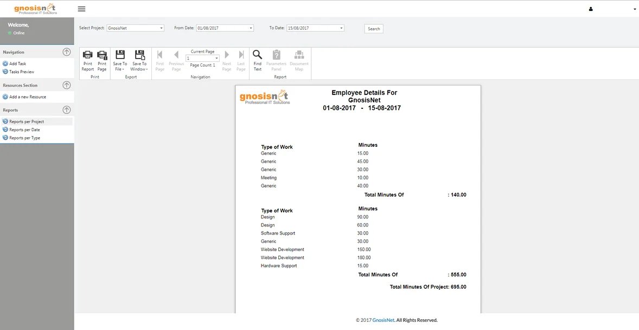This screenshot has width=639, height=330.
Task: Click the Welcome, greeting in the sidebar
Action: (18, 25)
